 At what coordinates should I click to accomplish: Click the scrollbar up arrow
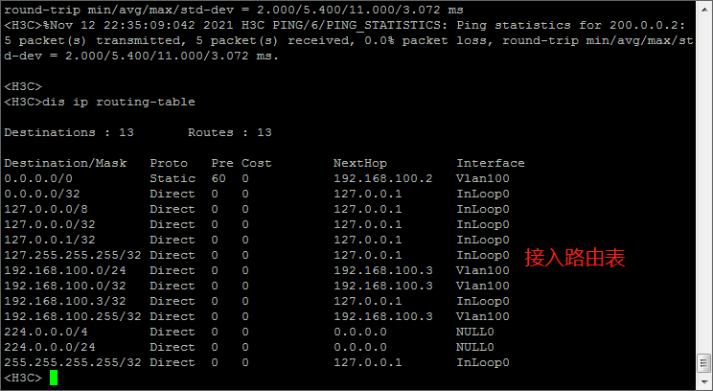click(703, 8)
